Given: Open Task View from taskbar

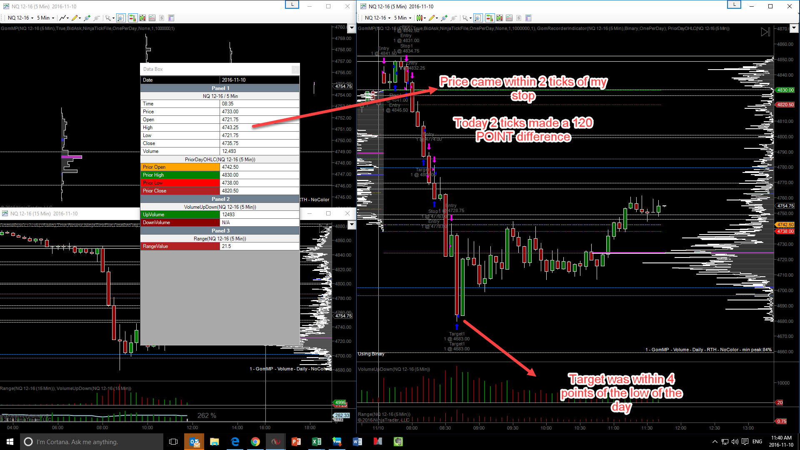Looking at the screenshot, I should click(x=173, y=442).
